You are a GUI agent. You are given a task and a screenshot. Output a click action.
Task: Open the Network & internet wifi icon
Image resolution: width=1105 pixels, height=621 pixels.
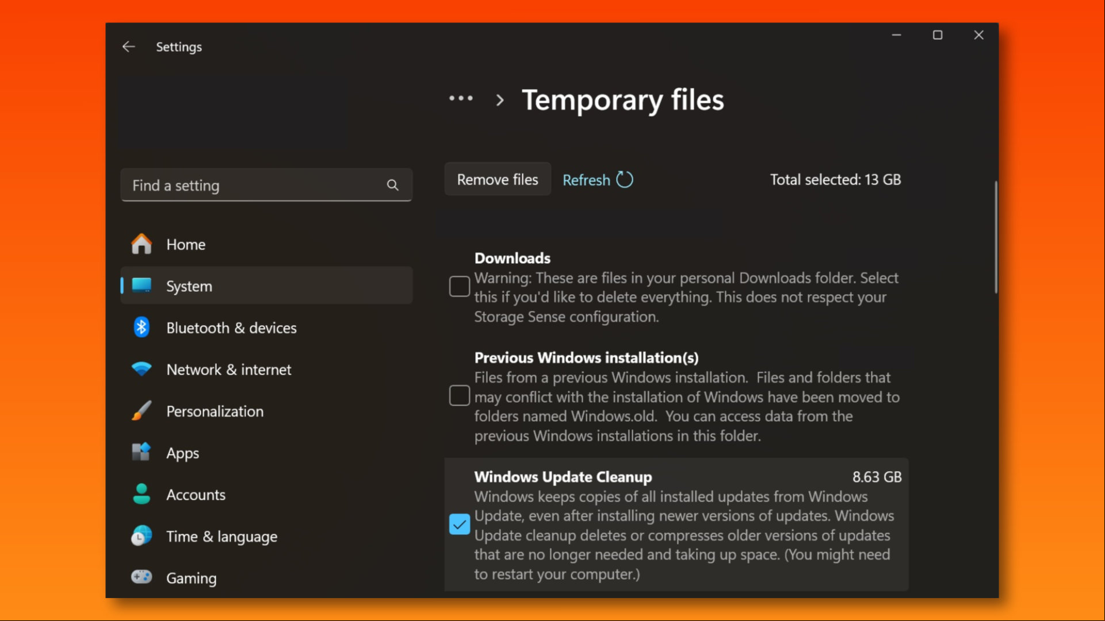[141, 369]
